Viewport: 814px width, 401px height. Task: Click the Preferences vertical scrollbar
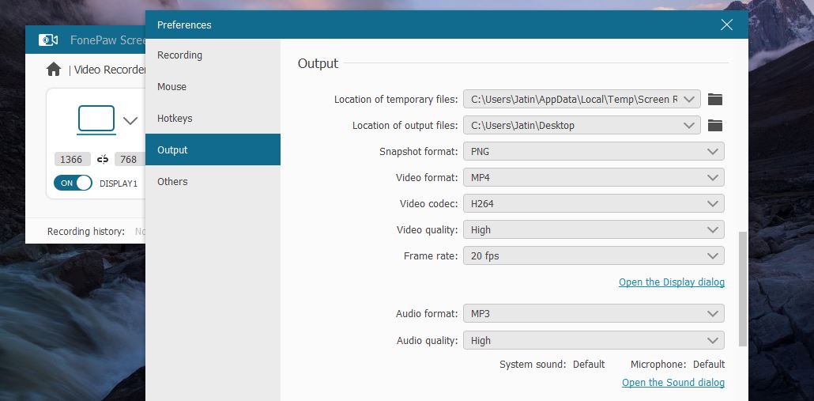point(742,289)
